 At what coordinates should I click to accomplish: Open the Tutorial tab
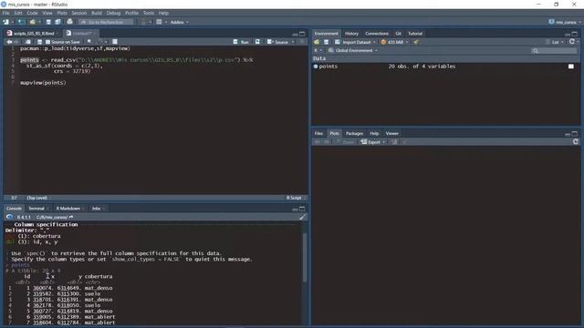pos(415,34)
